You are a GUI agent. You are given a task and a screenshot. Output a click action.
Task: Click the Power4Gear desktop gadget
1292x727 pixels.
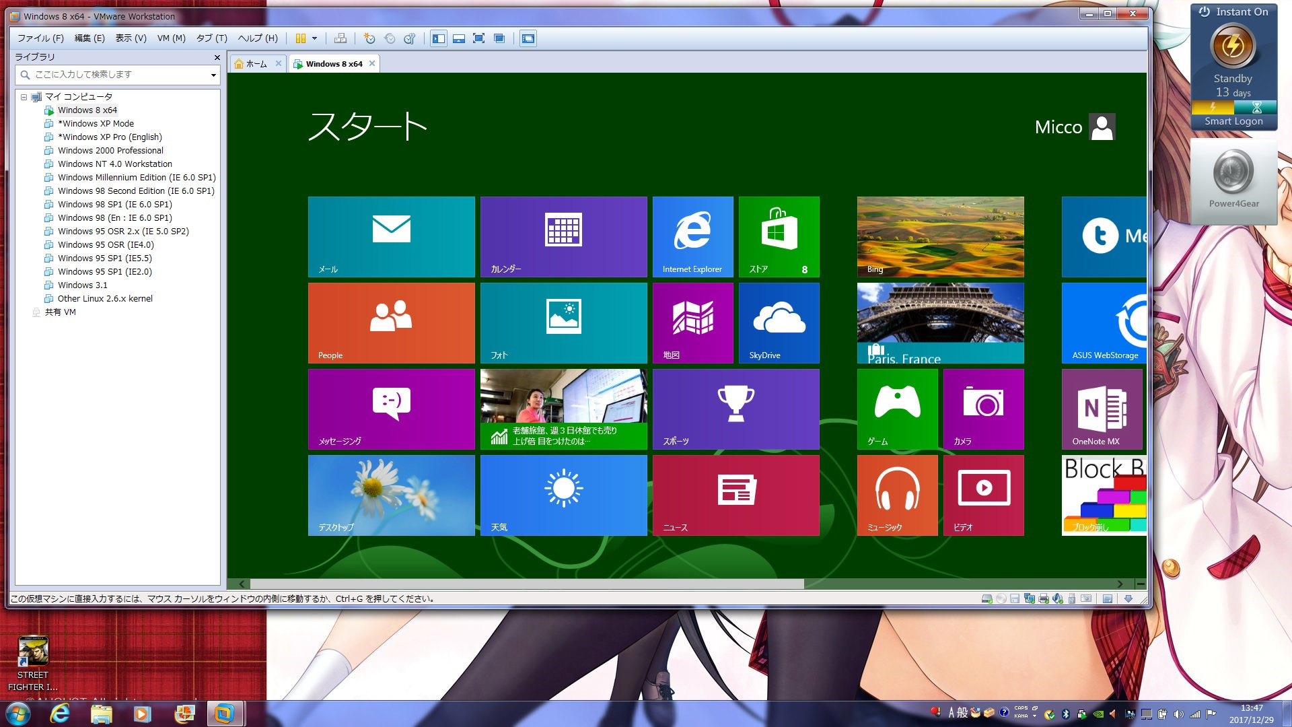click(x=1233, y=182)
